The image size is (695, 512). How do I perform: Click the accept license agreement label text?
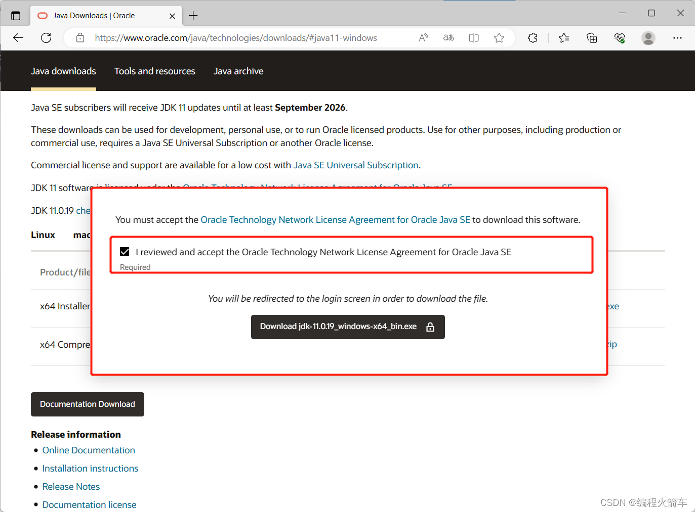point(323,252)
